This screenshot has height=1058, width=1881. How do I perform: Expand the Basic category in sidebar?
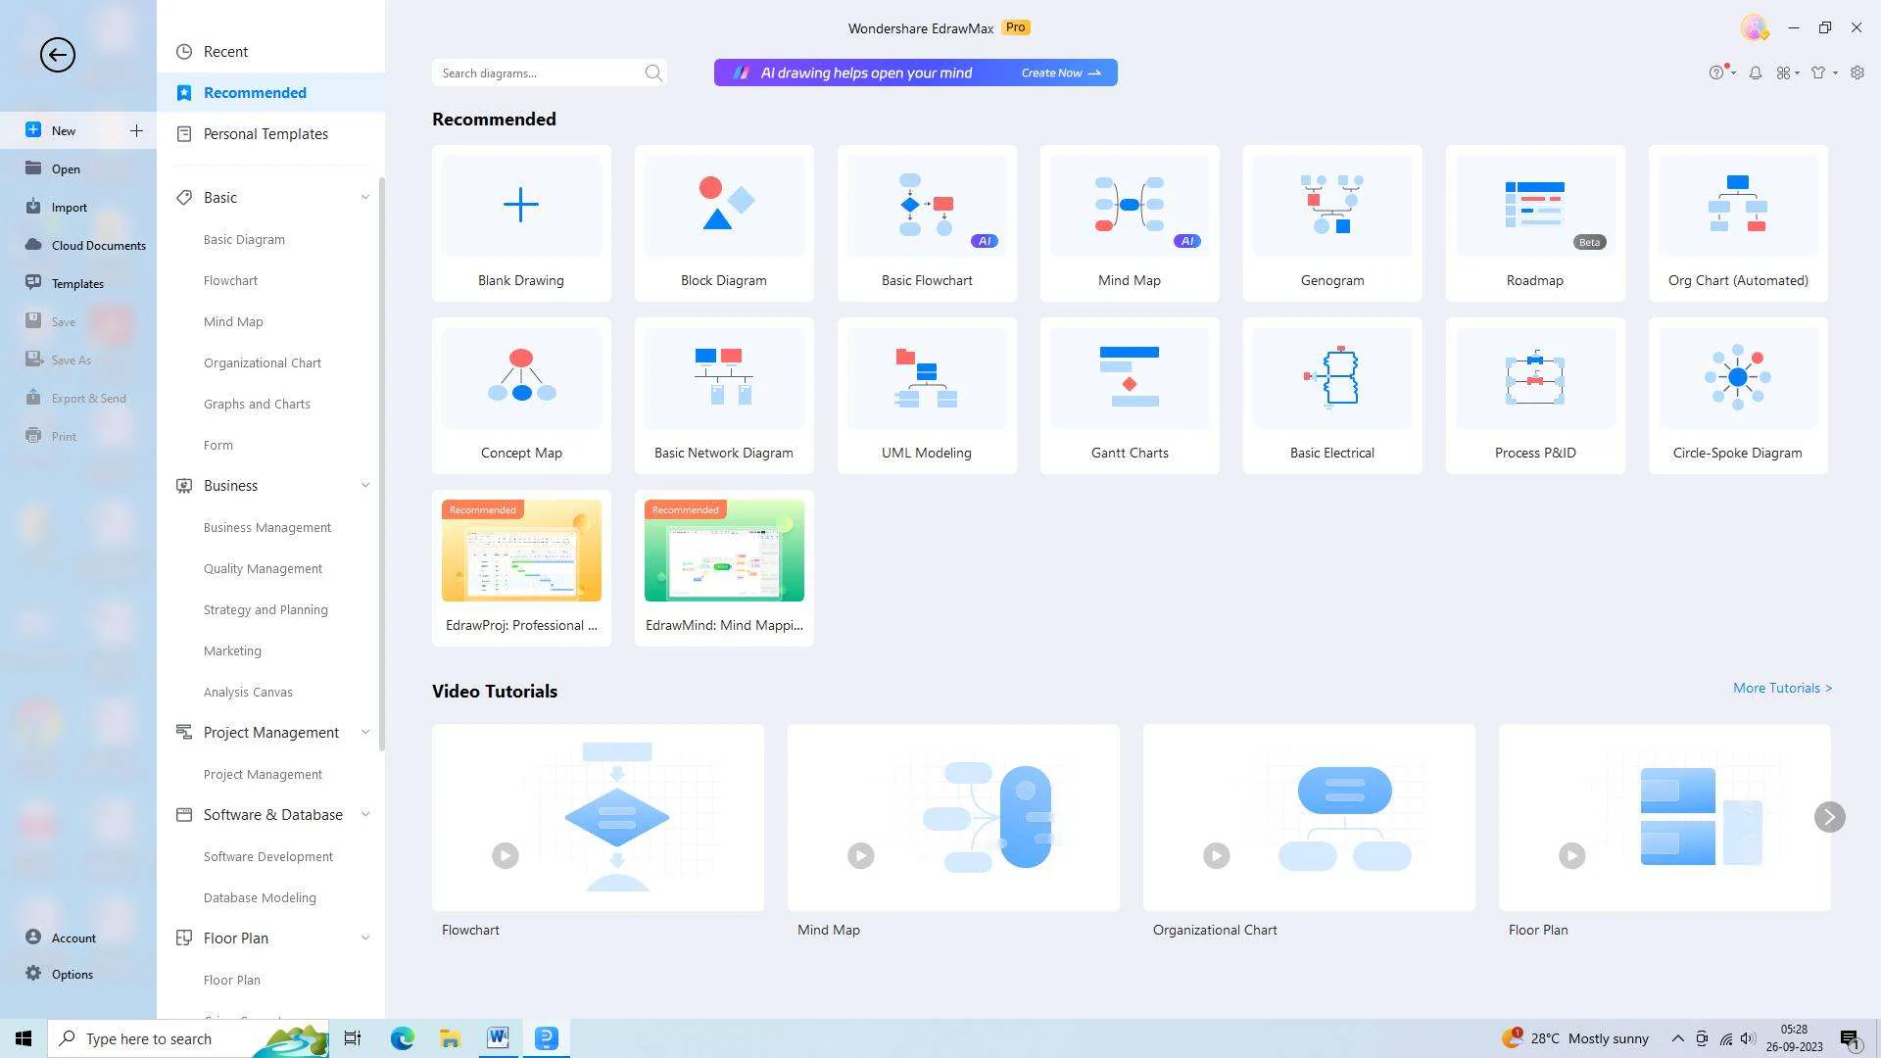(363, 196)
